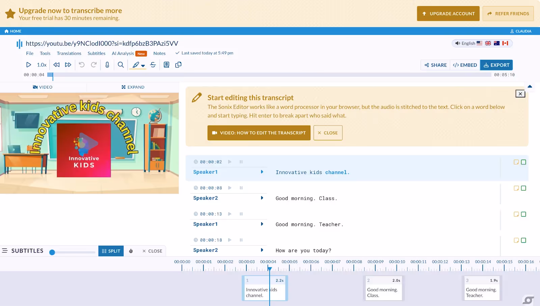Image resolution: width=540 pixels, height=306 pixels.
Task: Add a note to Good morning. Class. row
Action: coord(516,188)
